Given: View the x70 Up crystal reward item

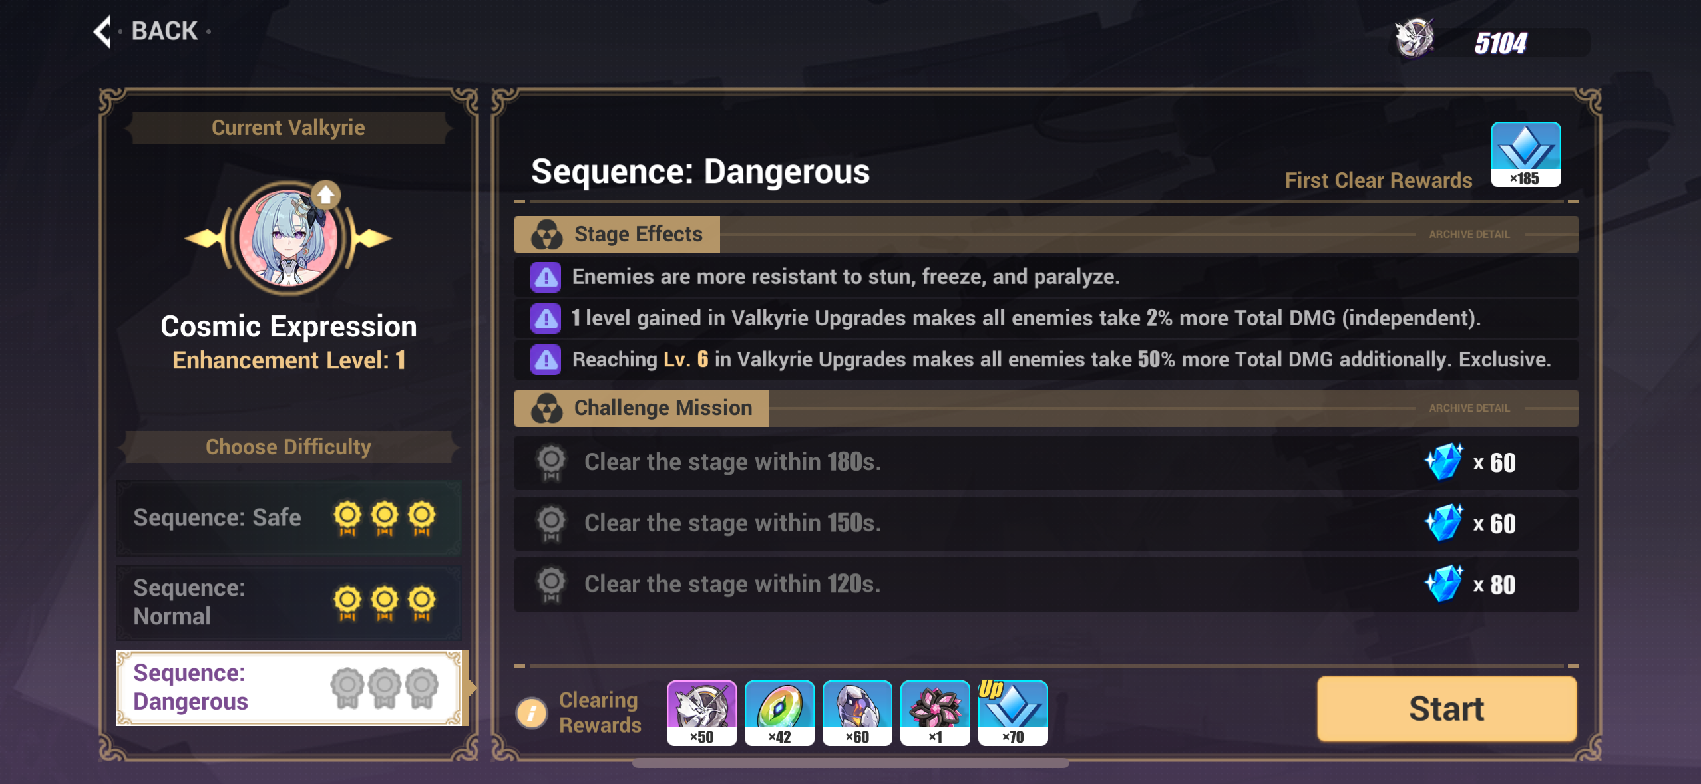Looking at the screenshot, I should [x=1013, y=712].
